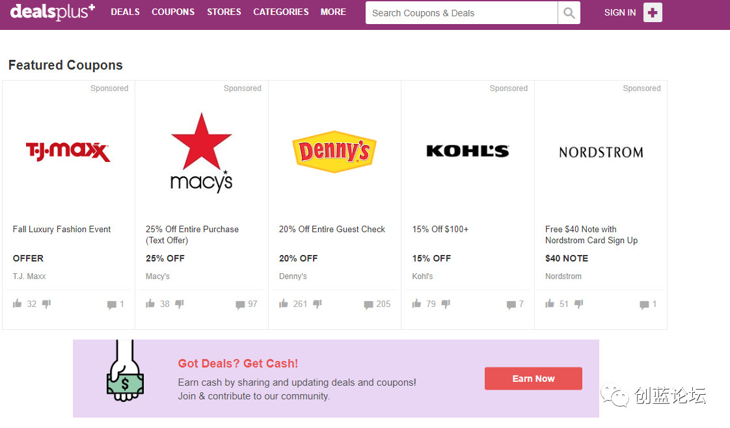Image resolution: width=730 pixels, height=428 pixels.
Task: Like the Kohl's 15% off coupon
Action: [417, 304]
